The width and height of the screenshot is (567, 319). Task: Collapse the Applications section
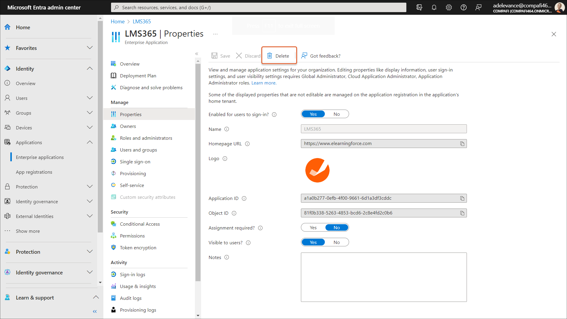(x=90, y=142)
